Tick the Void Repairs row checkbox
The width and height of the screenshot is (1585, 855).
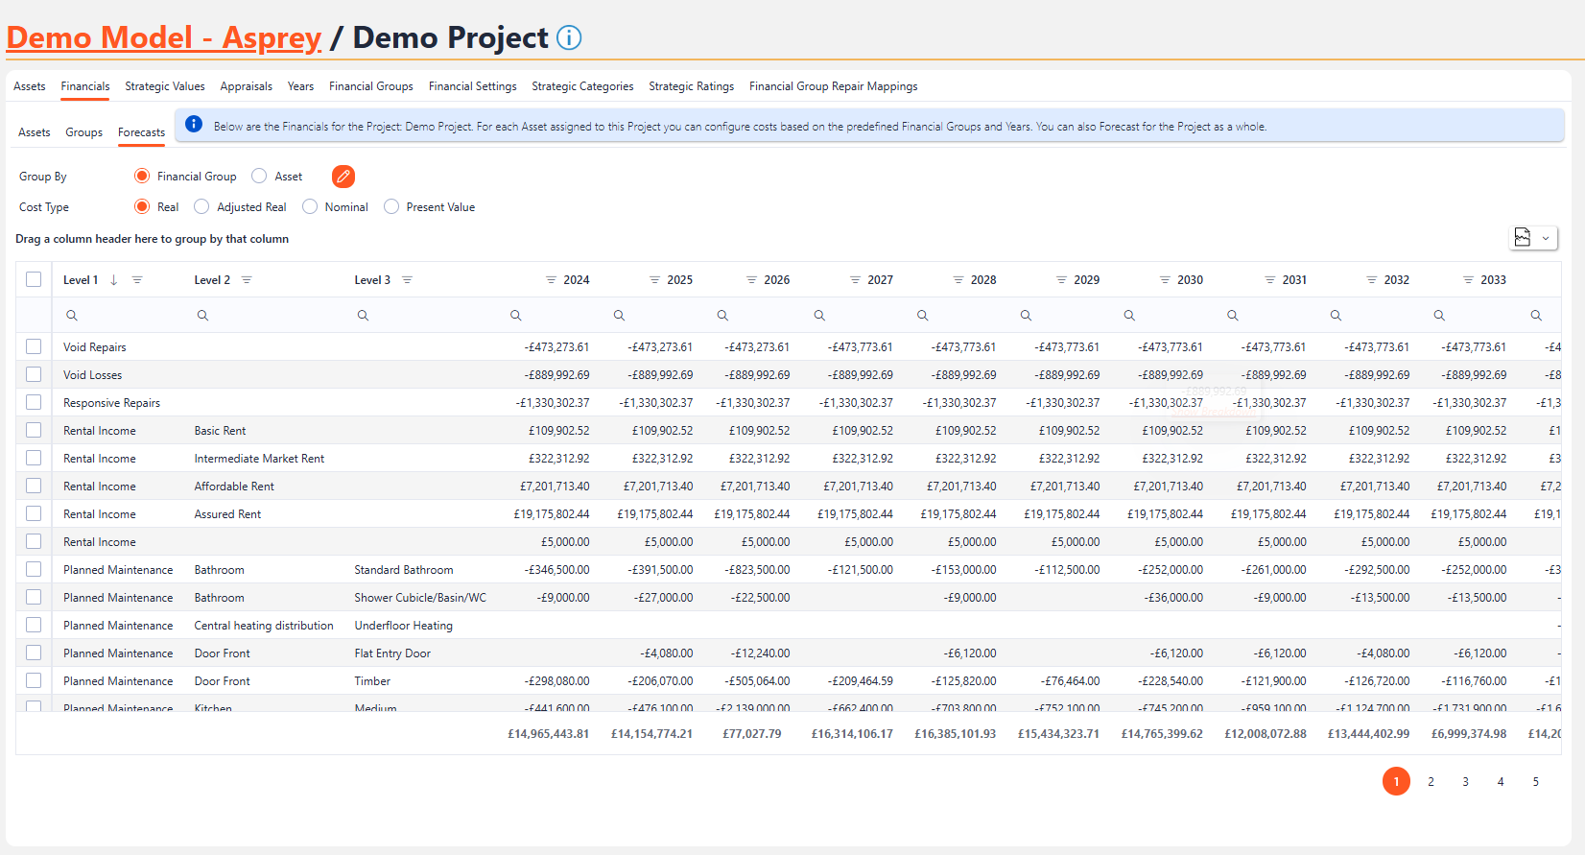[34, 347]
